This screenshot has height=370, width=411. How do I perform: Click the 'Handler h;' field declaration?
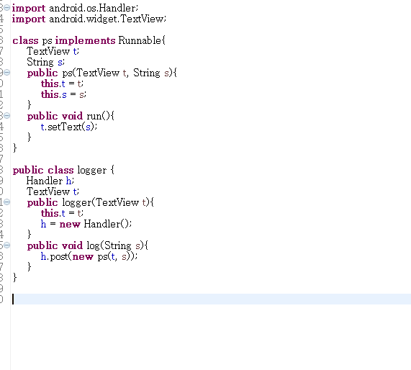[50, 181]
